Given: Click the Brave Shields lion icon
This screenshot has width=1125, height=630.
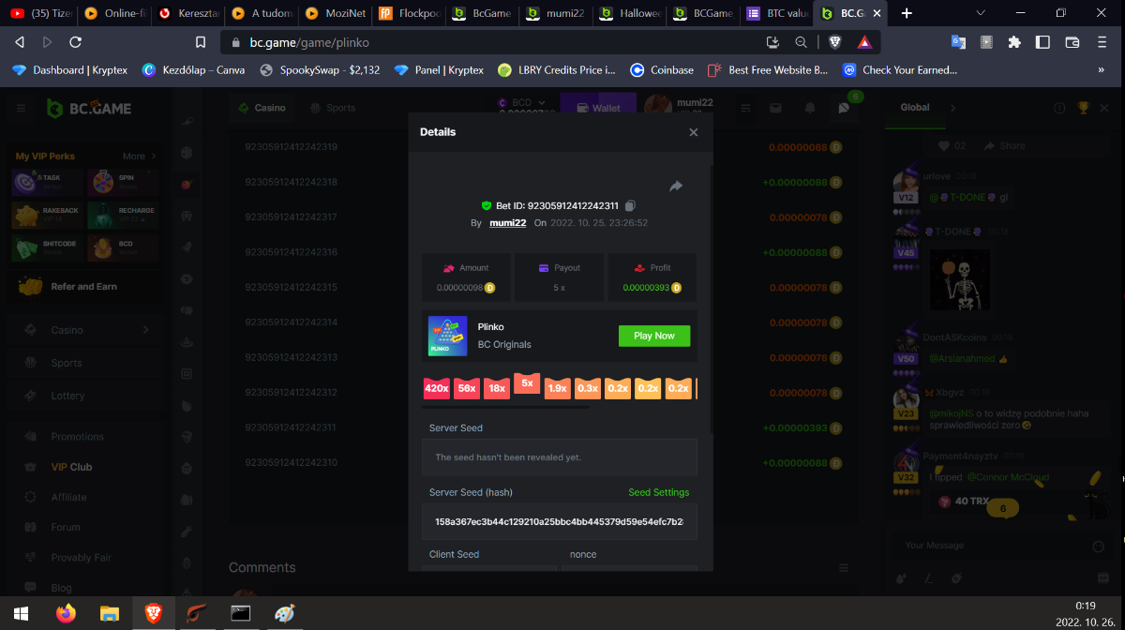Looking at the screenshot, I should pos(834,42).
